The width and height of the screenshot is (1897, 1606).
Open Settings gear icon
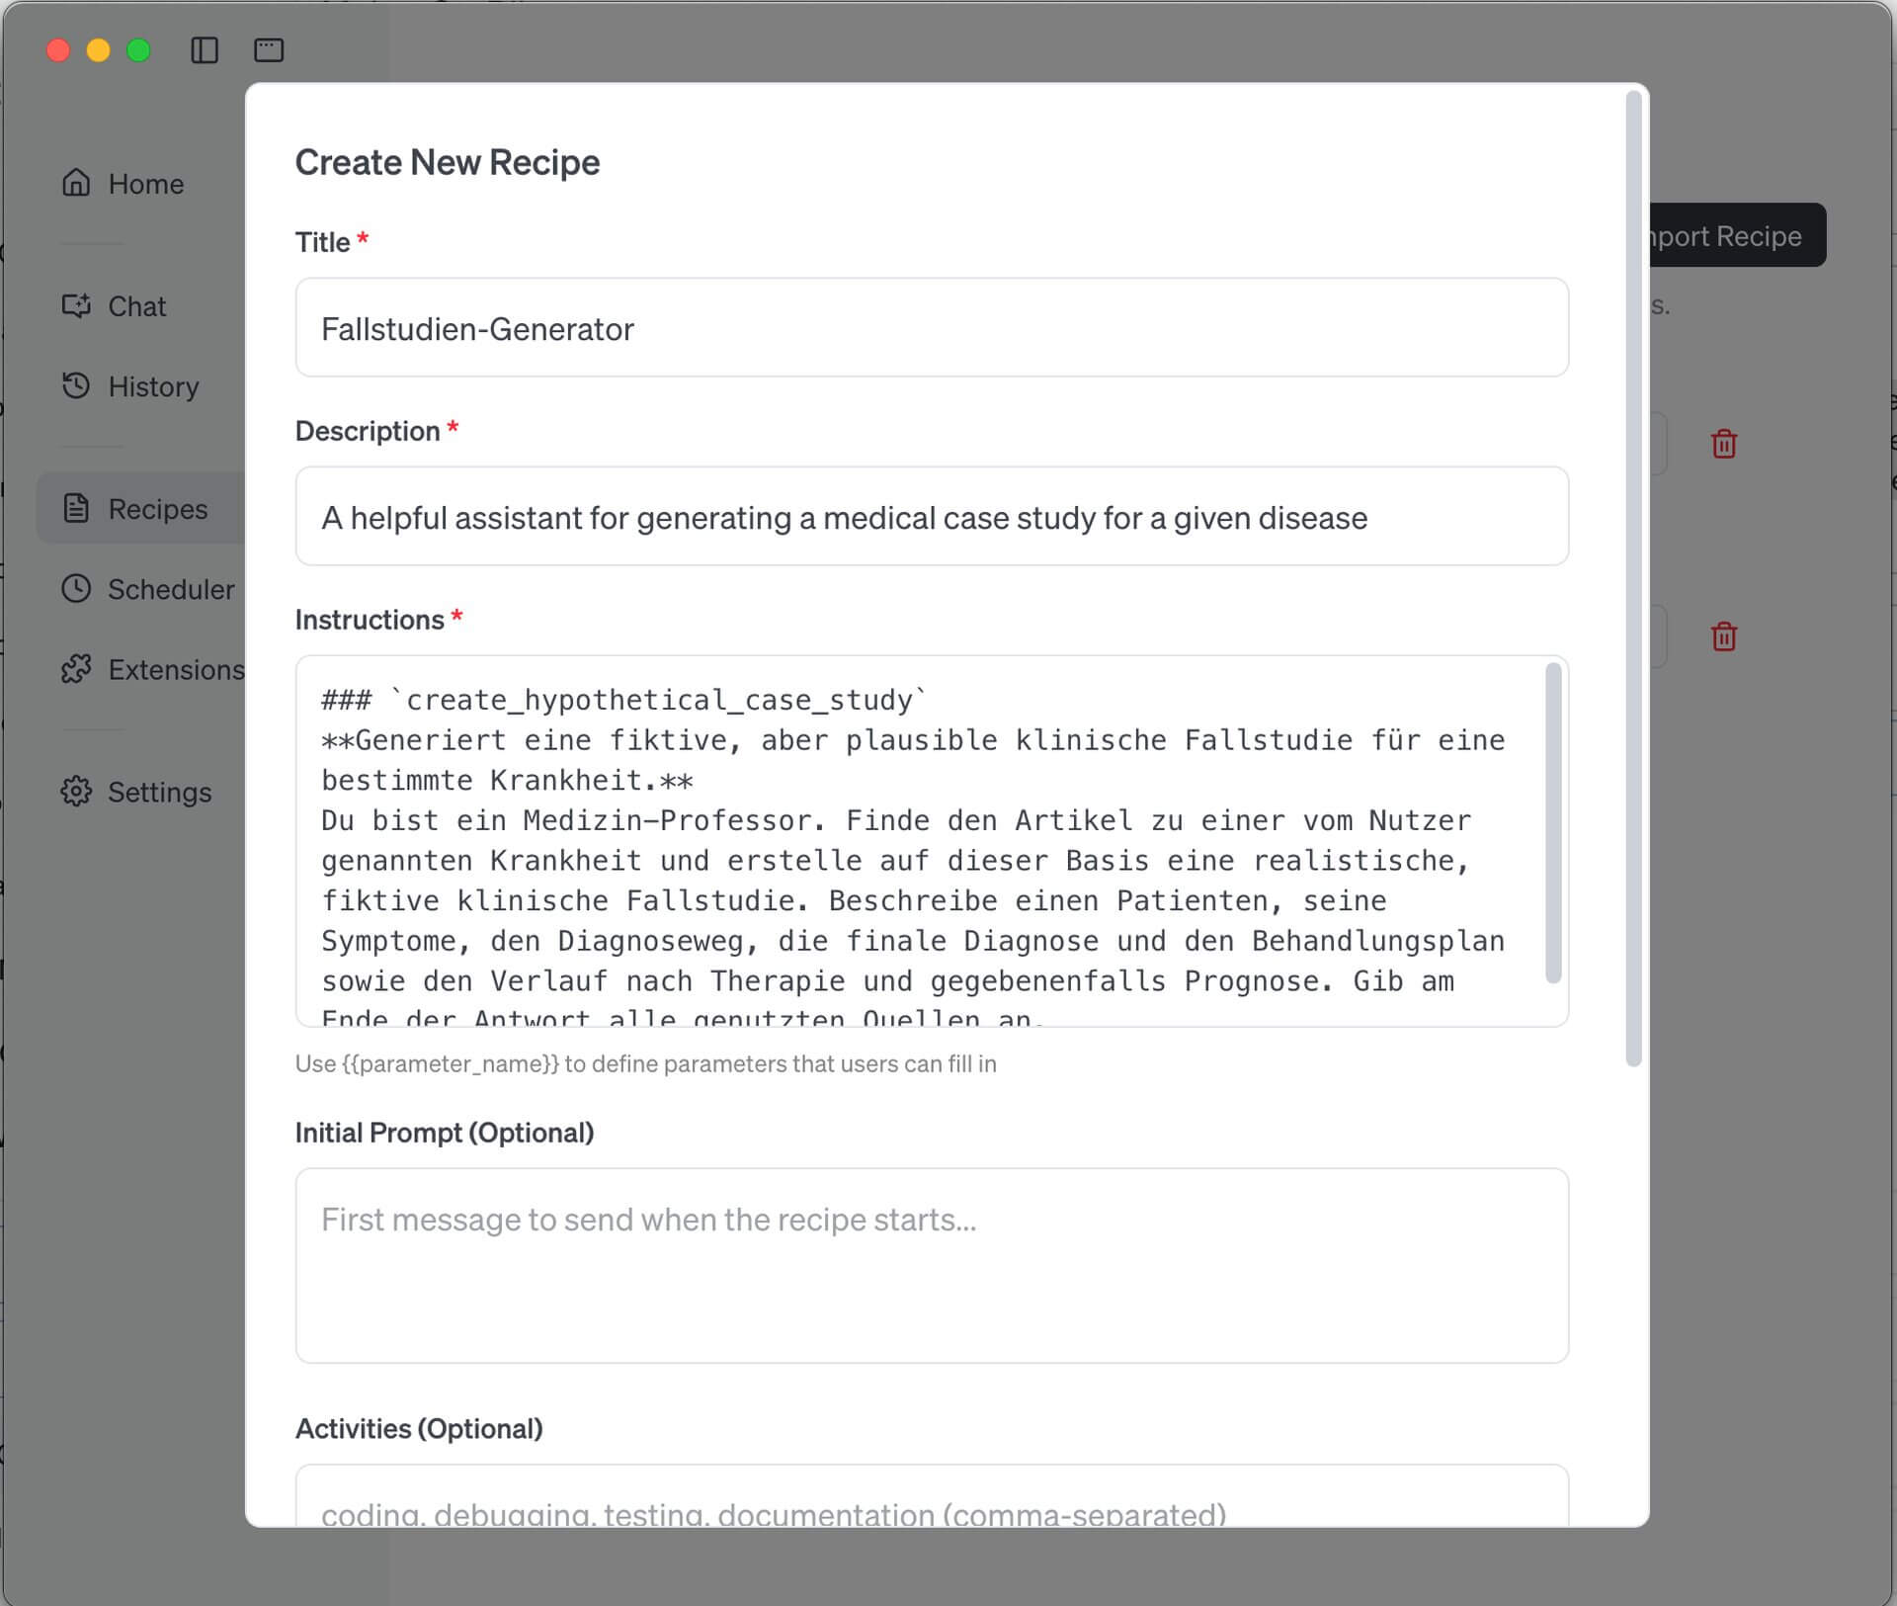pos(76,792)
